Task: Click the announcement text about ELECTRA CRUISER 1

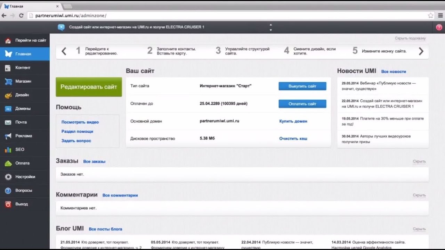Action: click(137, 27)
